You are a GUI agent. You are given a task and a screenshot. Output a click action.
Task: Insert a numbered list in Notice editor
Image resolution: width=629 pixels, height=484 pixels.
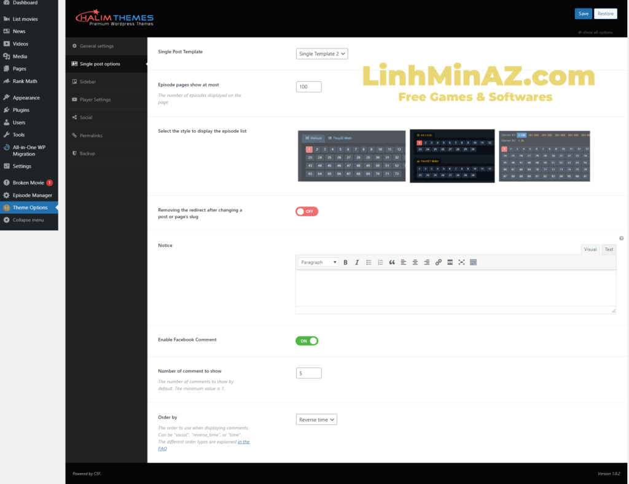380,262
